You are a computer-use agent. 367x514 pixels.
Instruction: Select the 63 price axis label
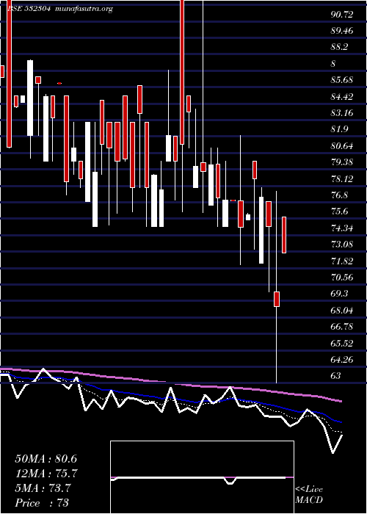click(336, 376)
